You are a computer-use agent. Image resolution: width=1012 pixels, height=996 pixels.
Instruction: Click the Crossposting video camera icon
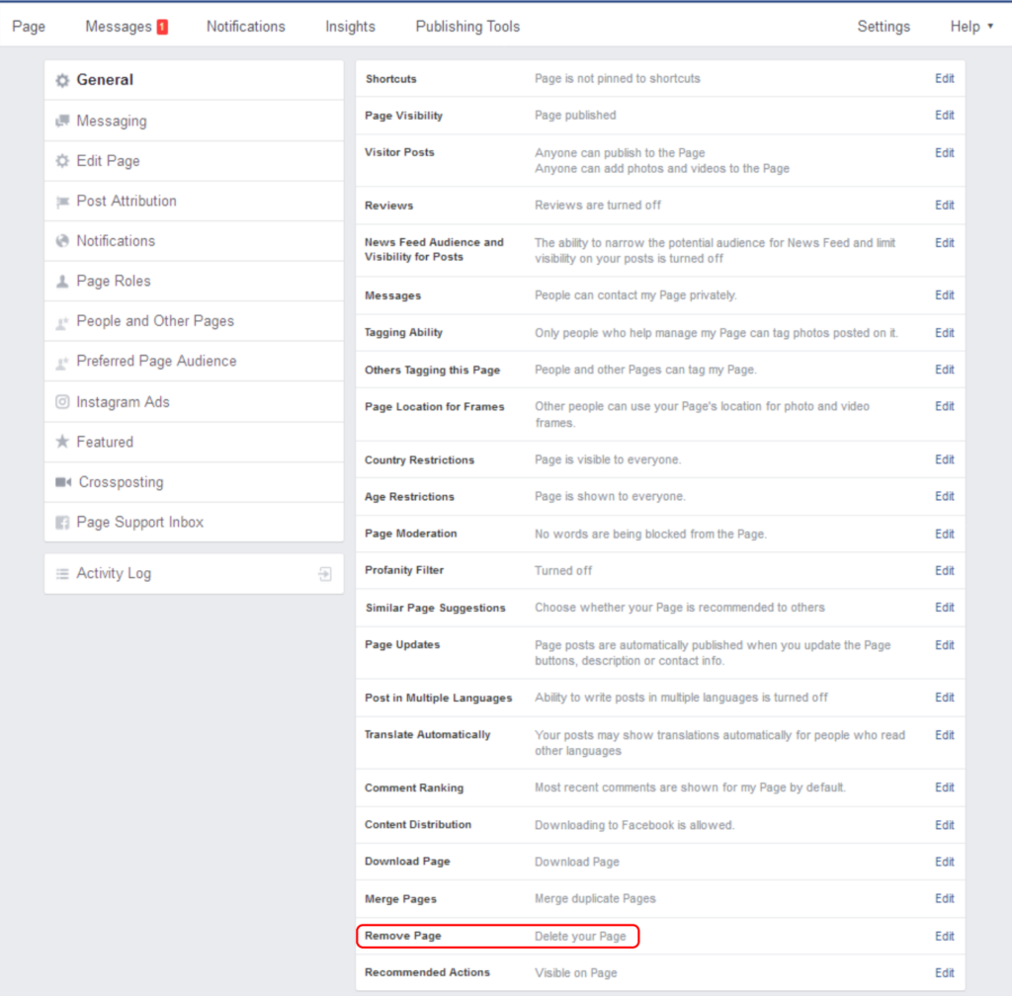pos(63,482)
